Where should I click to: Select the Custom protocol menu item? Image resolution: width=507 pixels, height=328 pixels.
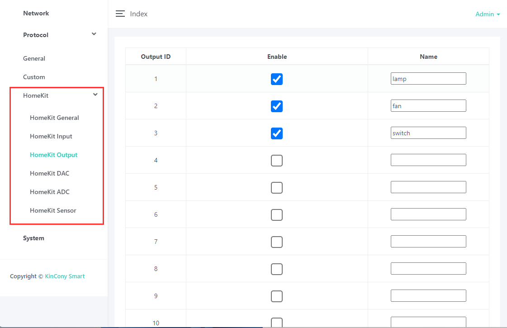[34, 77]
